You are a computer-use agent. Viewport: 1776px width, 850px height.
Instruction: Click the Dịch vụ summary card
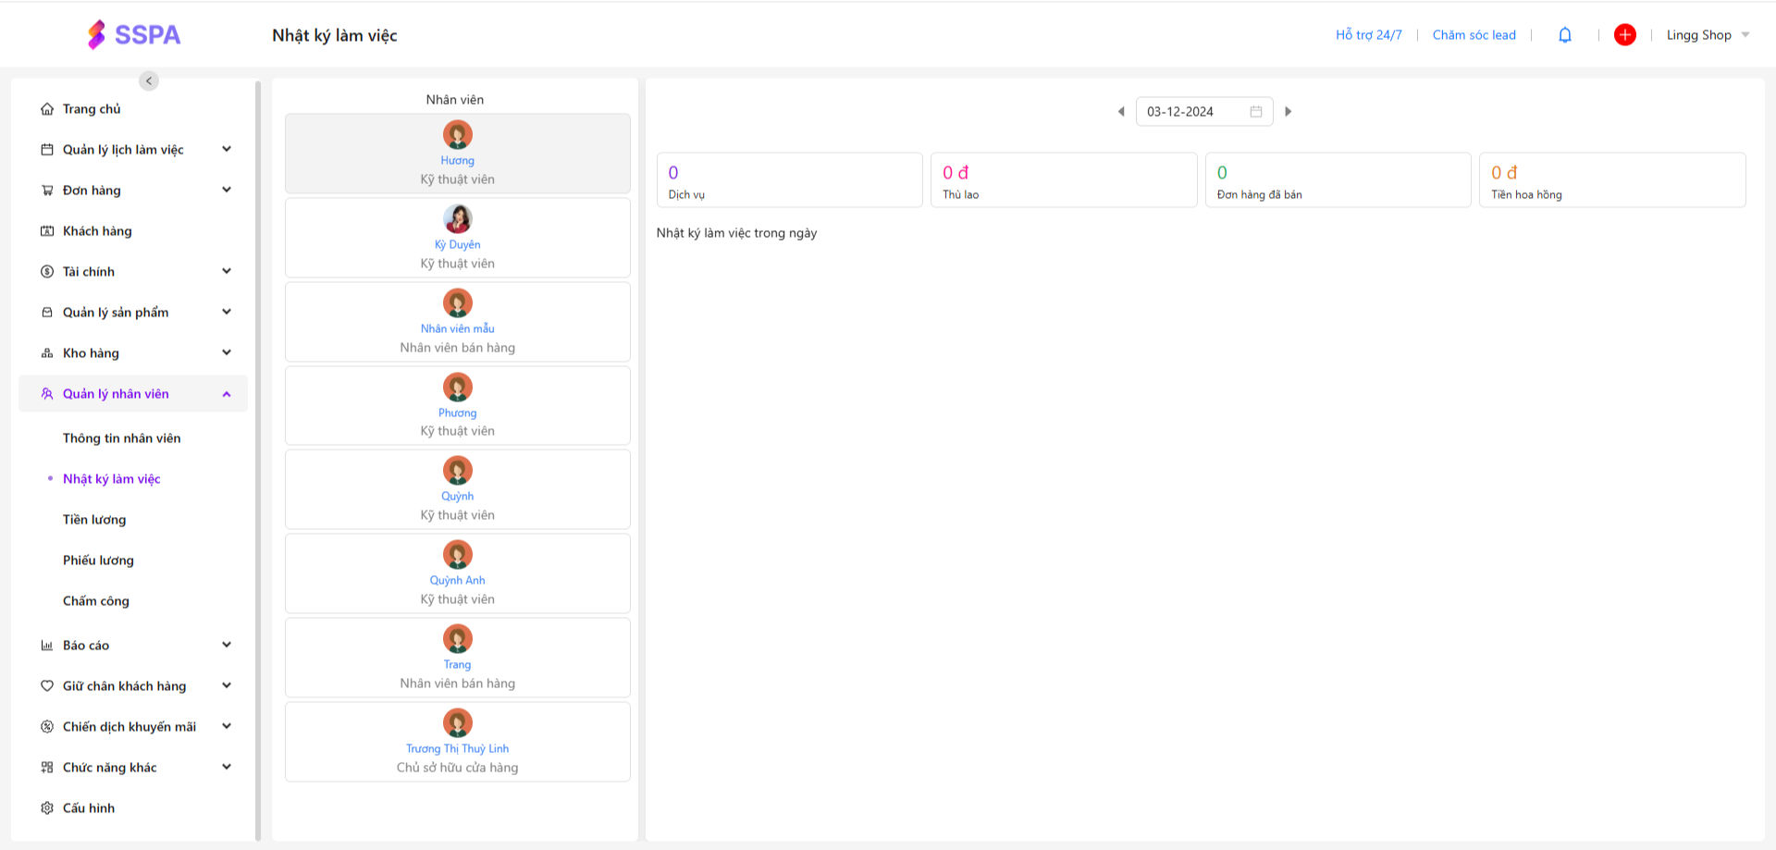pyautogui.click(x=790, y=180)
